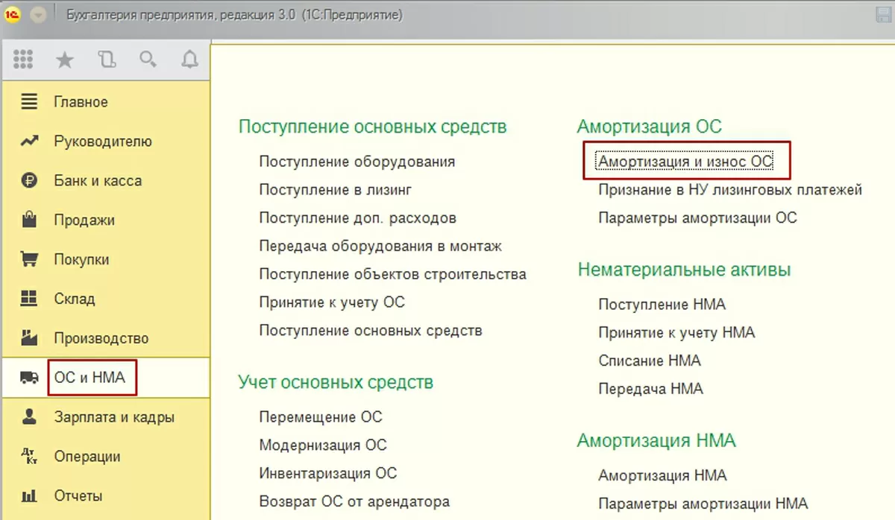
Task: Click the cart icon for Покупки
Action: click(x=28, y=259)
